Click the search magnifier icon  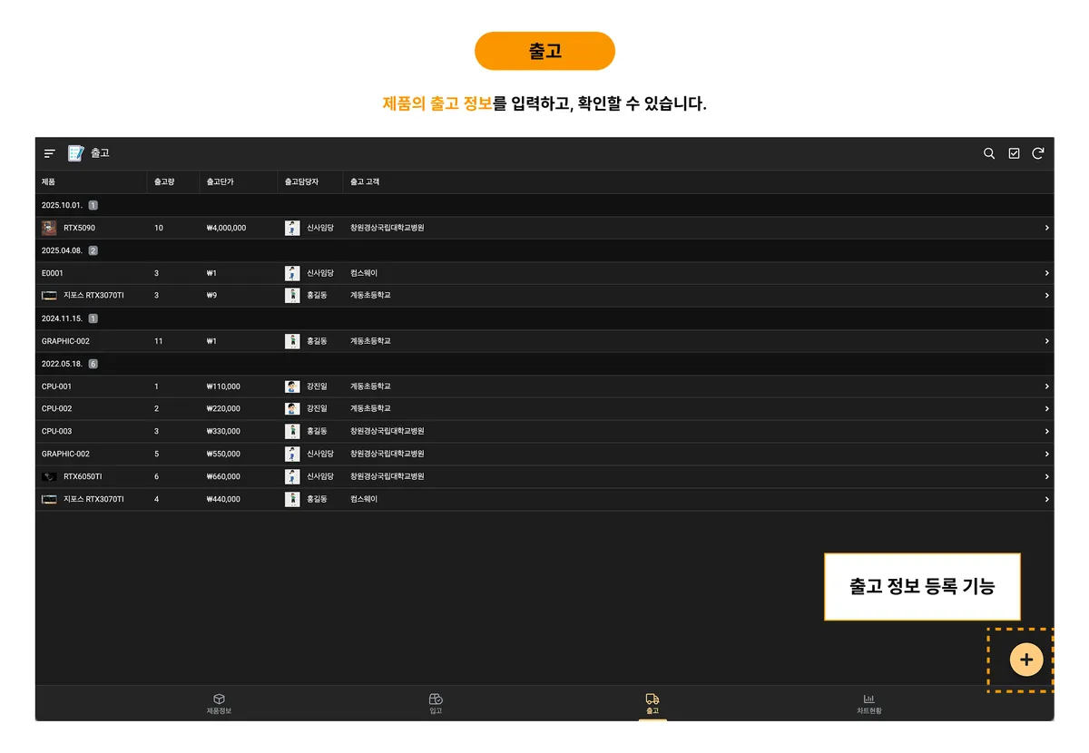pos(989,153)
